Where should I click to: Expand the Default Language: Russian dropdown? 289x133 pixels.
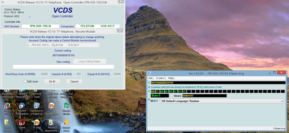(222, 101)
